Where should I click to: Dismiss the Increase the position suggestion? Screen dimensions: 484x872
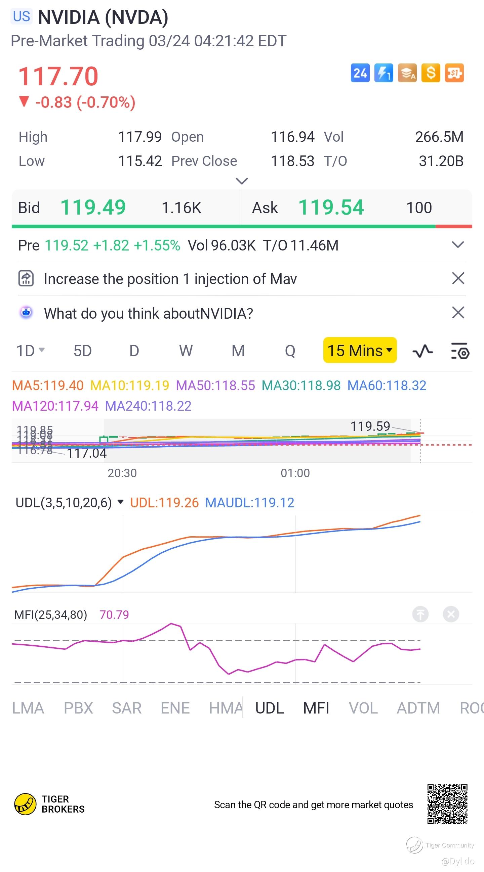pyautogui.click(x=458, y=279)
